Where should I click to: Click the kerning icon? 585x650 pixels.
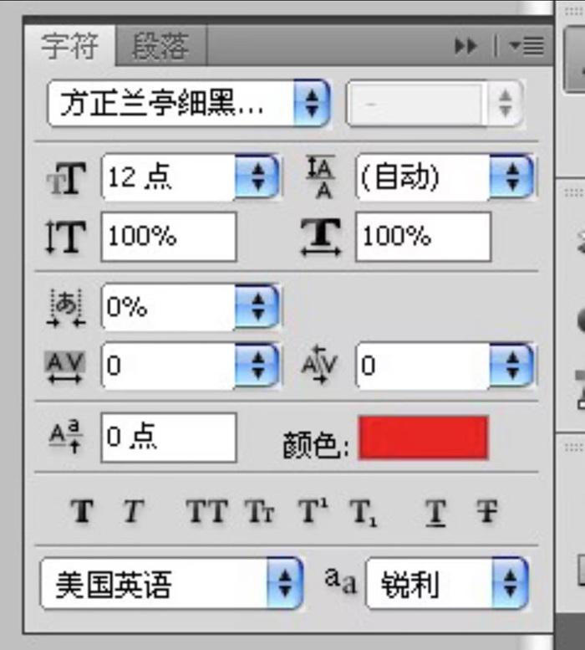tap(319, 365)
